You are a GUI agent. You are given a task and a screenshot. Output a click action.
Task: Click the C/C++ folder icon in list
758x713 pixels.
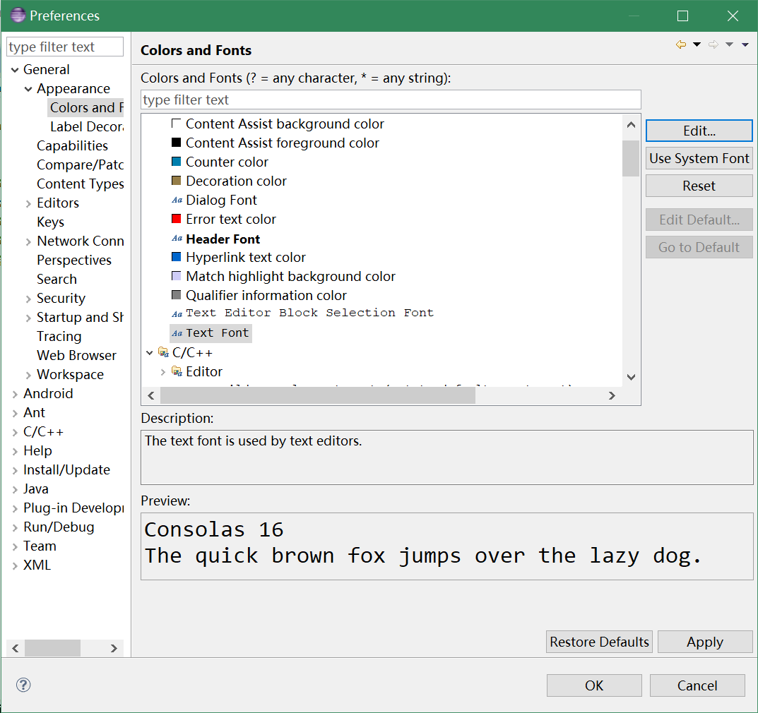(163, 352)
